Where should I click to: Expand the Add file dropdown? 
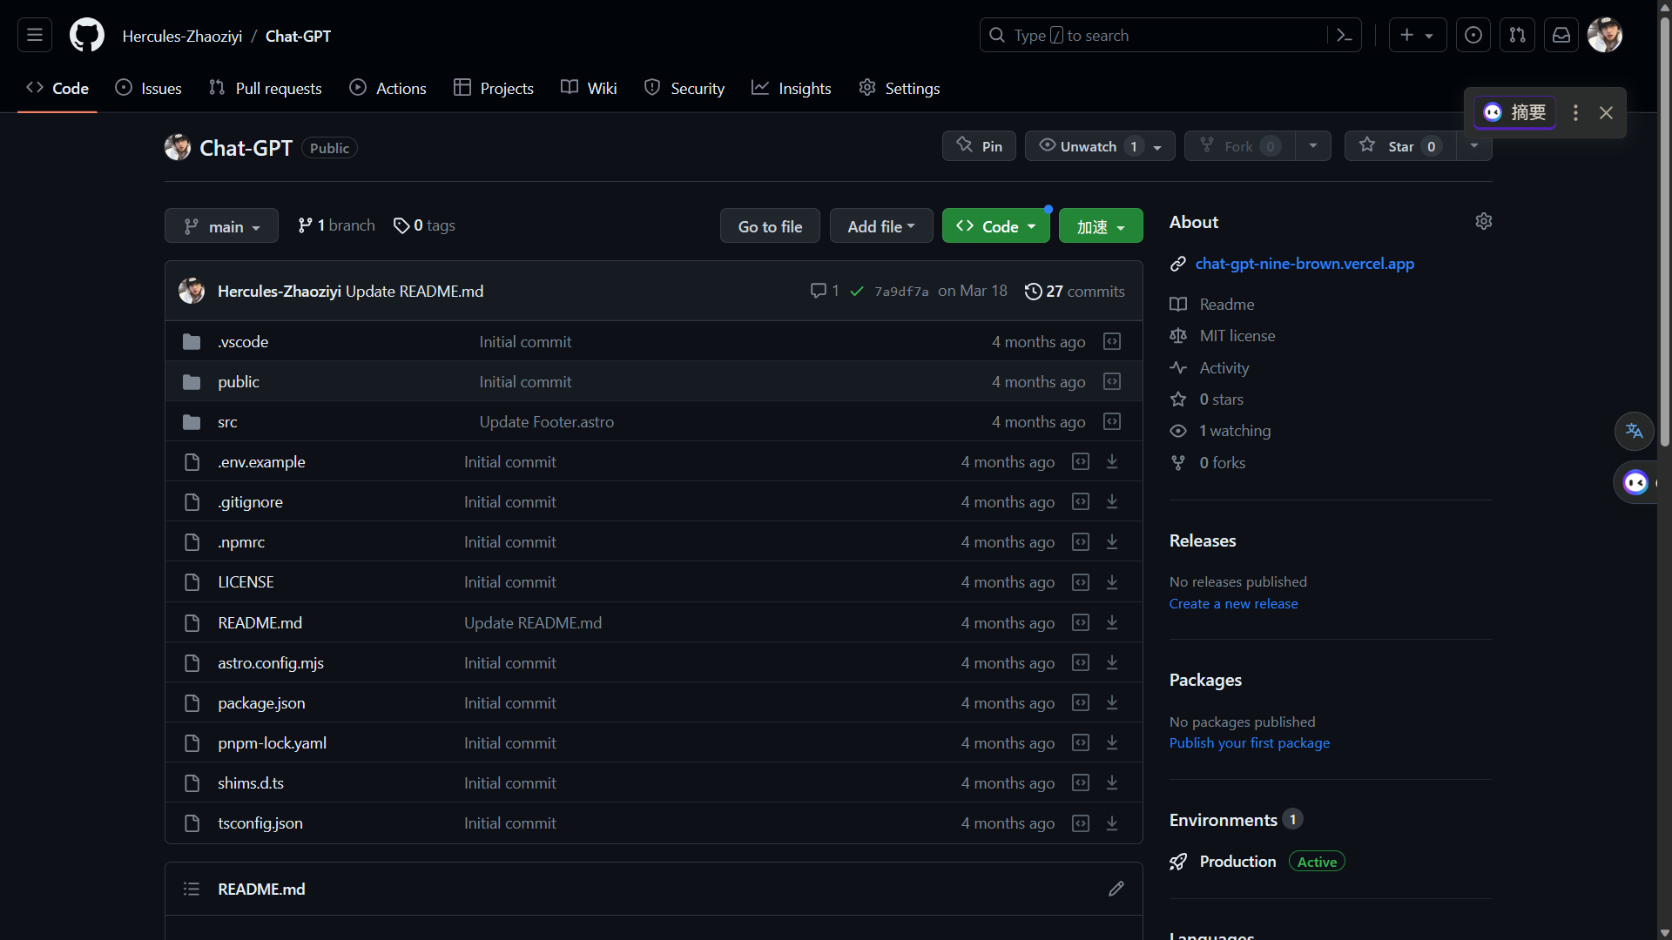pyautogui.click(x=881, y=226)
